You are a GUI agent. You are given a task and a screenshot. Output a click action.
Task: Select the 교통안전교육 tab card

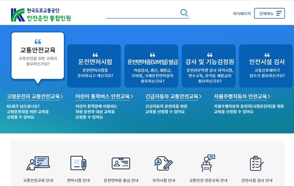(x=38, y=55)
